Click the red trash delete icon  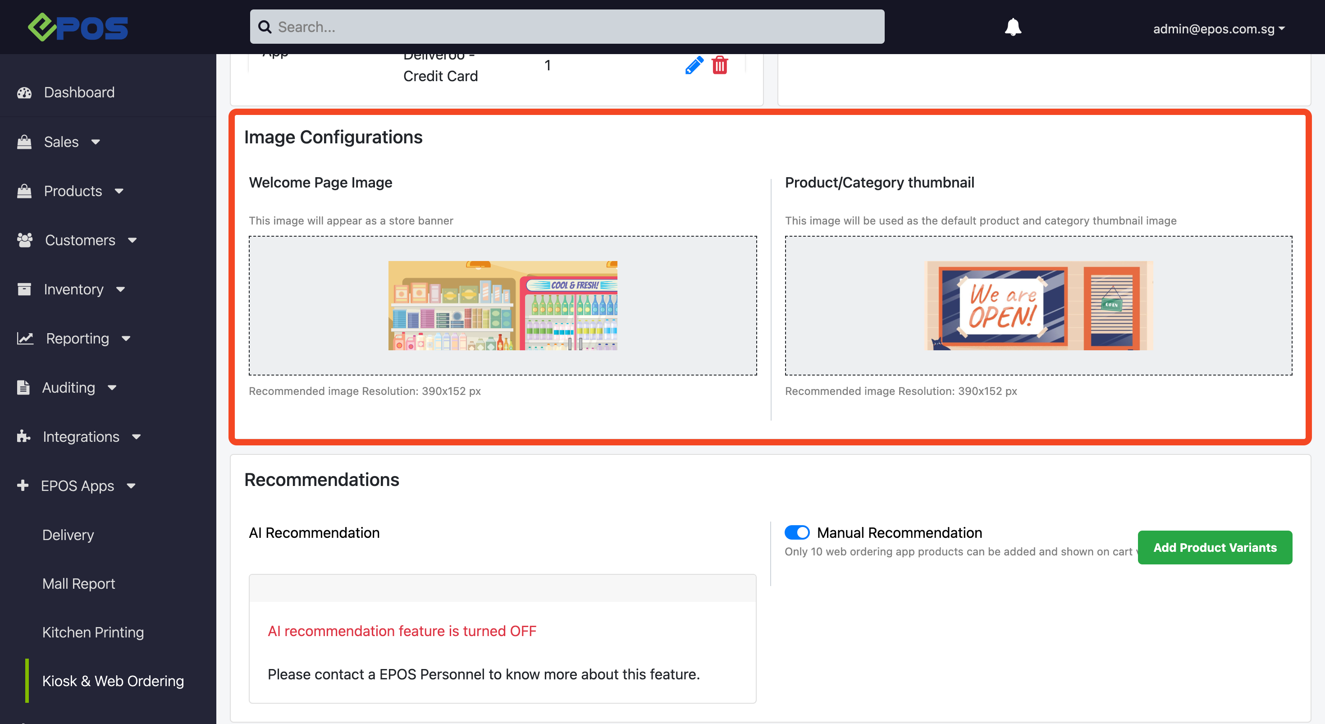tap(720, 65)
